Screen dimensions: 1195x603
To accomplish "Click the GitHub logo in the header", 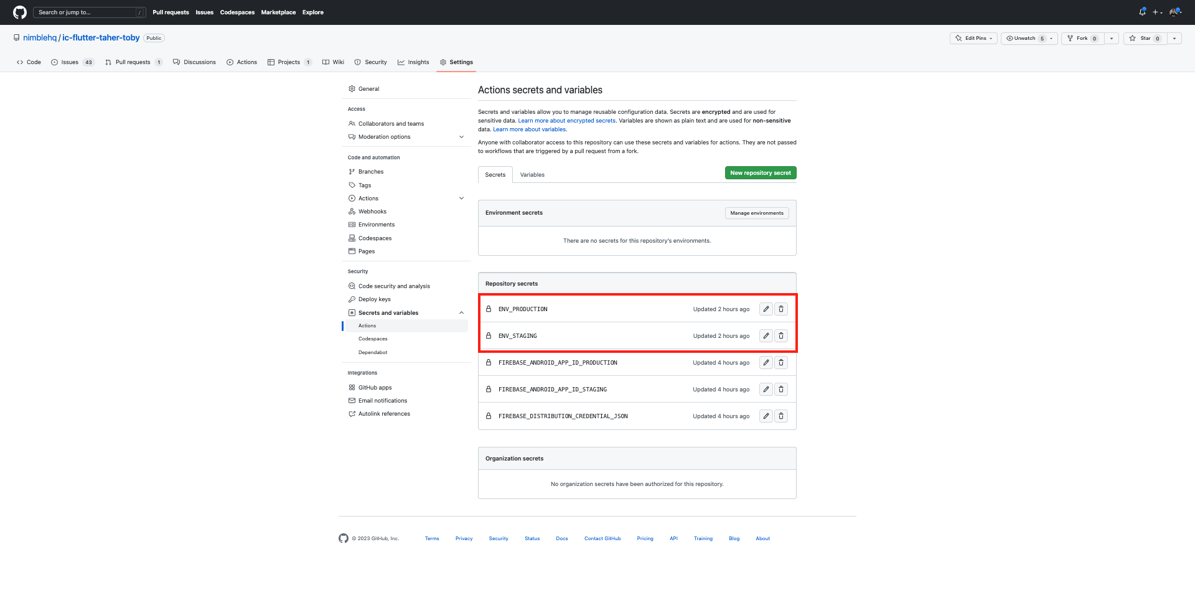I will pos(19,12).
